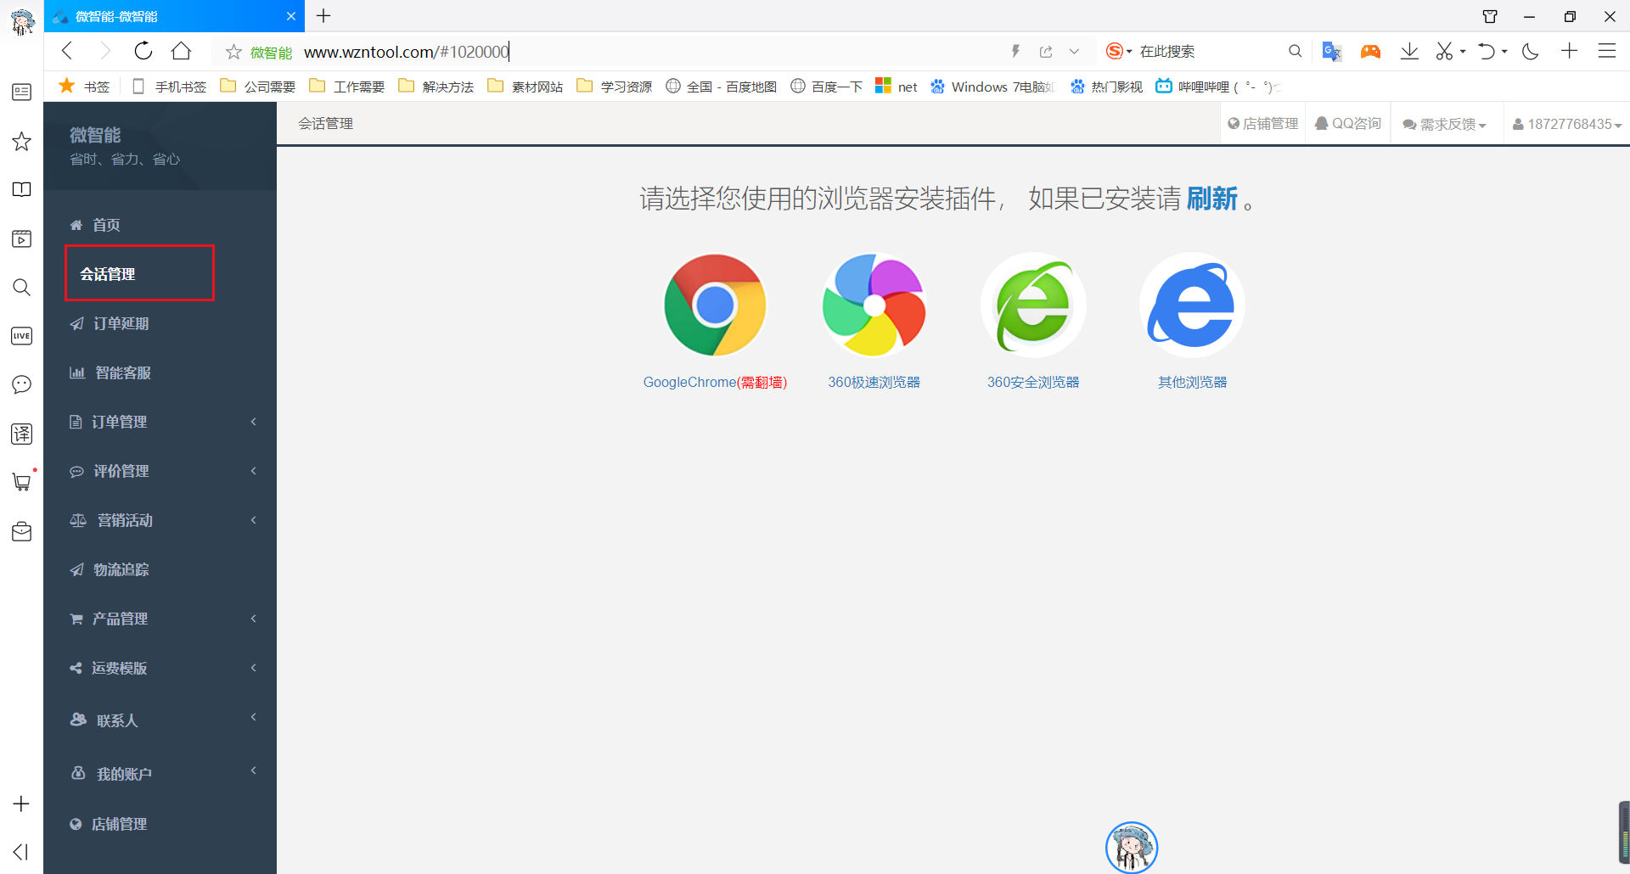Viewport: 1630px width, 874px height.
Task: Open the game controller toolbar icon
Action: coord(1370,51)
